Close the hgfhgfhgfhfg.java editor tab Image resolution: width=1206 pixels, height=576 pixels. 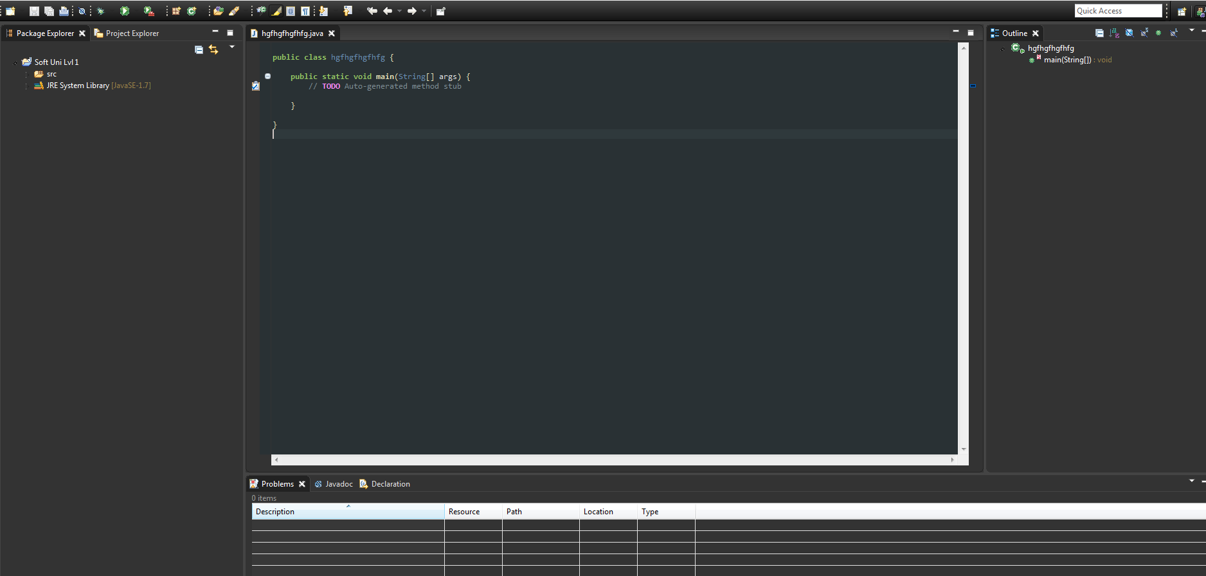[332, 33]
